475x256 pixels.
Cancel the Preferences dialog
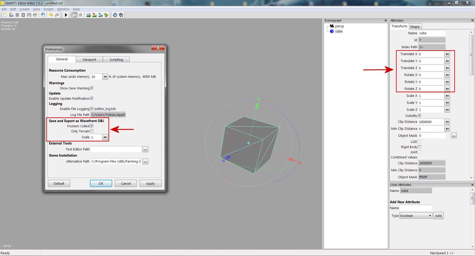[x=126, y=183]
